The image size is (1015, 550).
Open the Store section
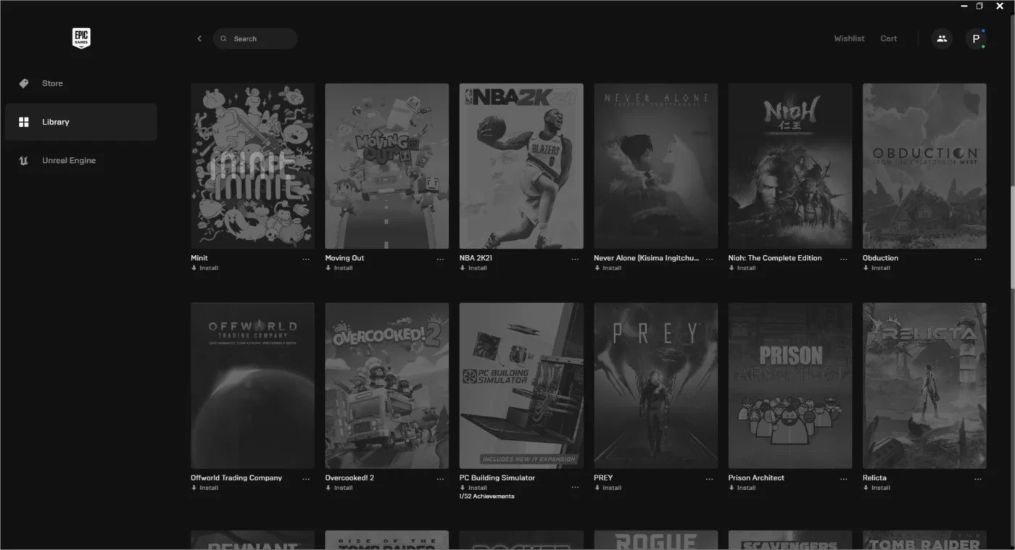tap(81, 83)
